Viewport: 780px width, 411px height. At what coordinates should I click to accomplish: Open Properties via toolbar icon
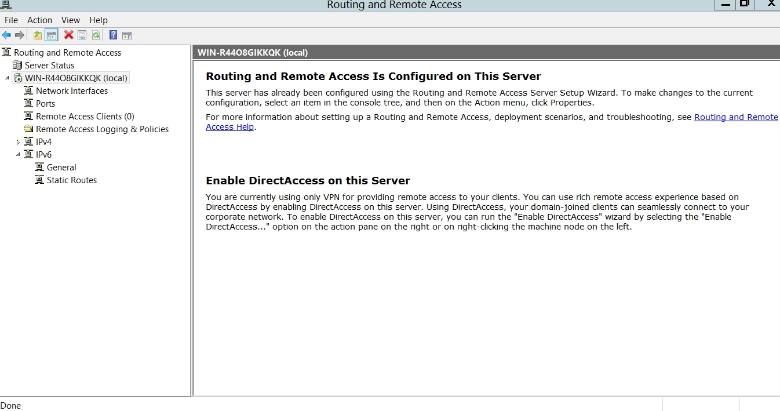tap(82, 35)
